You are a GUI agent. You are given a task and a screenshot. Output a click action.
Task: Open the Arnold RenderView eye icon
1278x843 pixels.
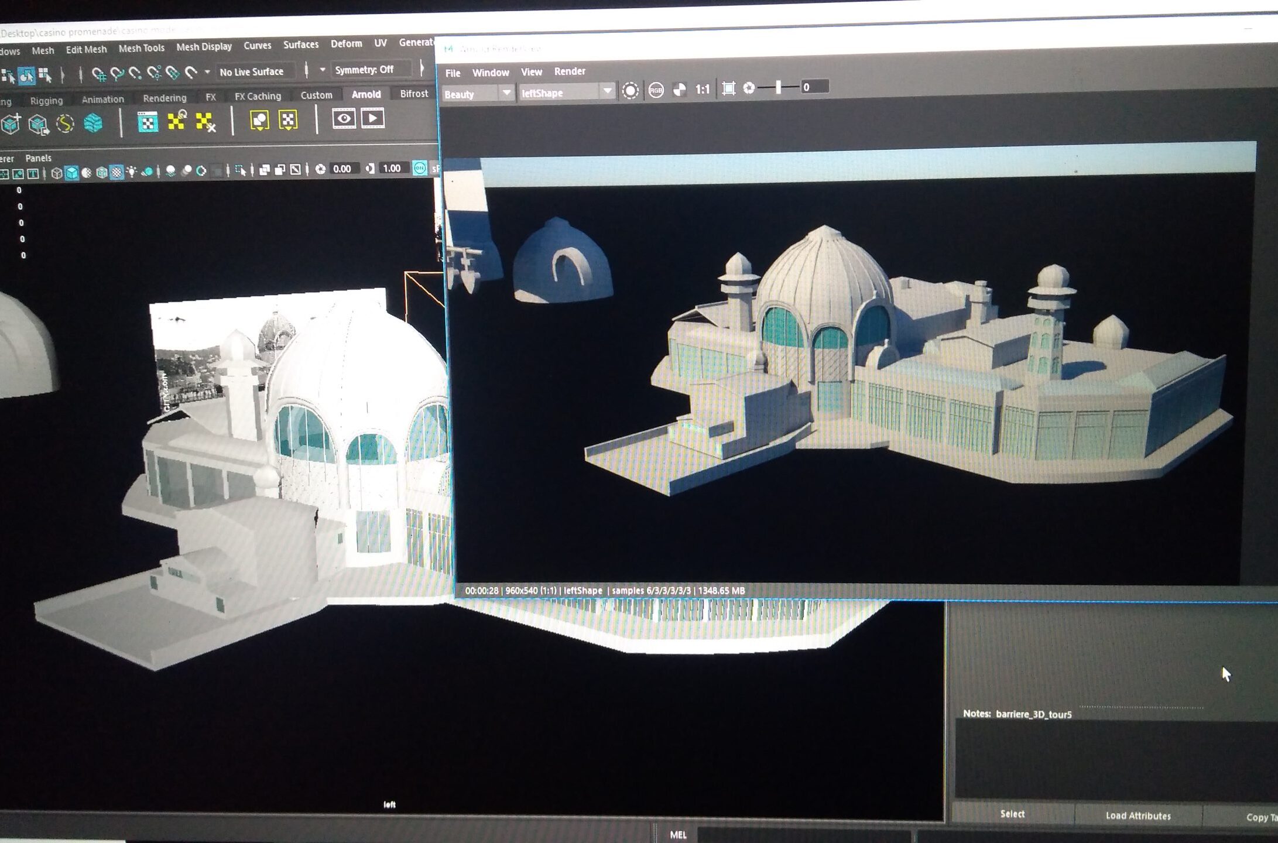(344, 119)
